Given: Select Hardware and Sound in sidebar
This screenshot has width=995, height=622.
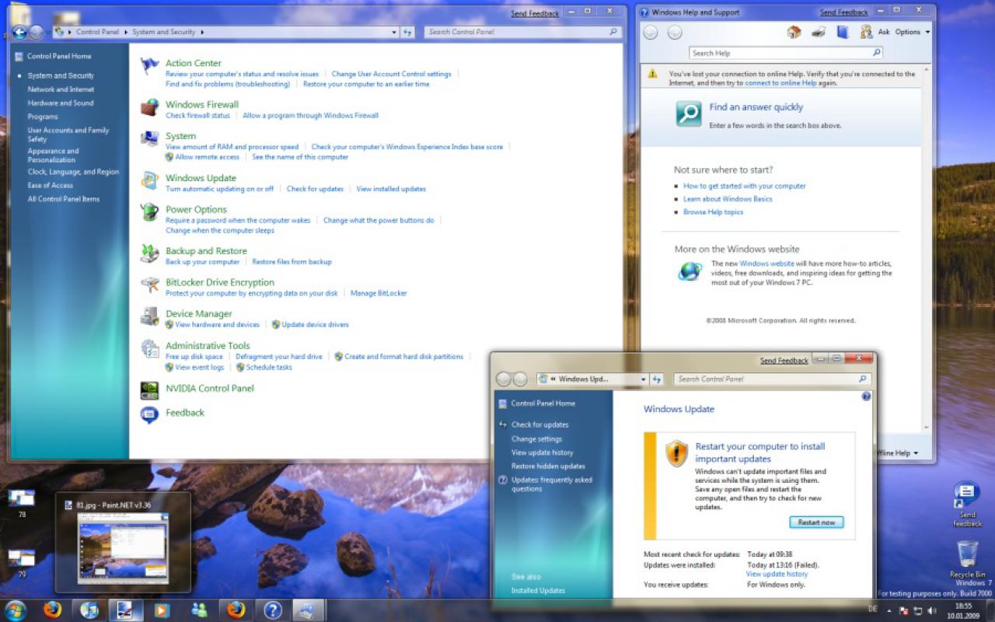Looking at the screenshot, I should (x=61, y=103).
